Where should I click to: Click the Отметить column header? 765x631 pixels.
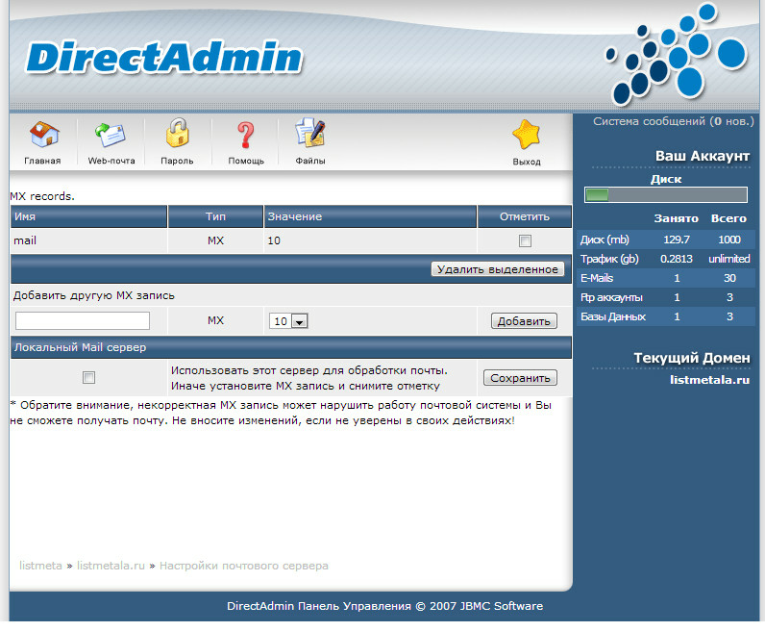pyautogui.click(x=525, y=216)
